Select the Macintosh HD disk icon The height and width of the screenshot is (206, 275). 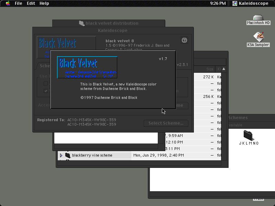[258, 18]
